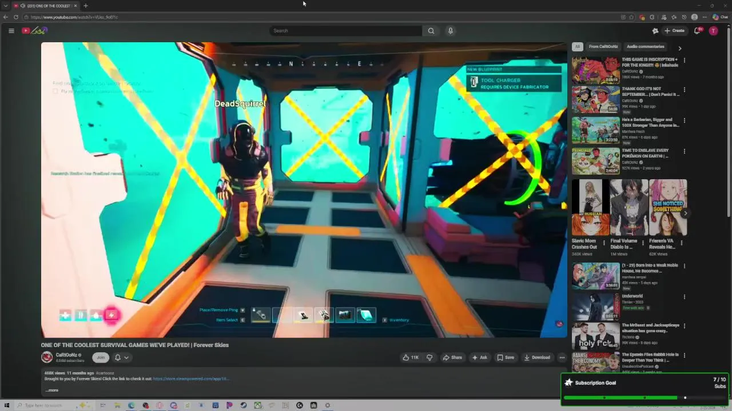The height and width of the screenshot is (411, 732).
Task: Open options for Born into a Weak Noble House
Action: (x=685, y=266)
